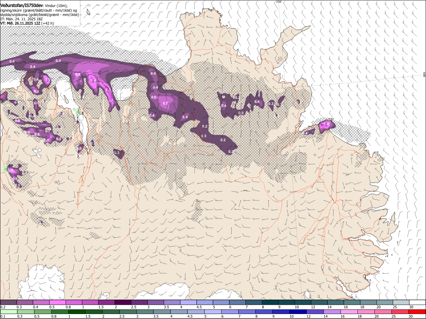The image size is (426, 319).
Task: Click the '30' label under the rain legend
Action: coord(411,316)
